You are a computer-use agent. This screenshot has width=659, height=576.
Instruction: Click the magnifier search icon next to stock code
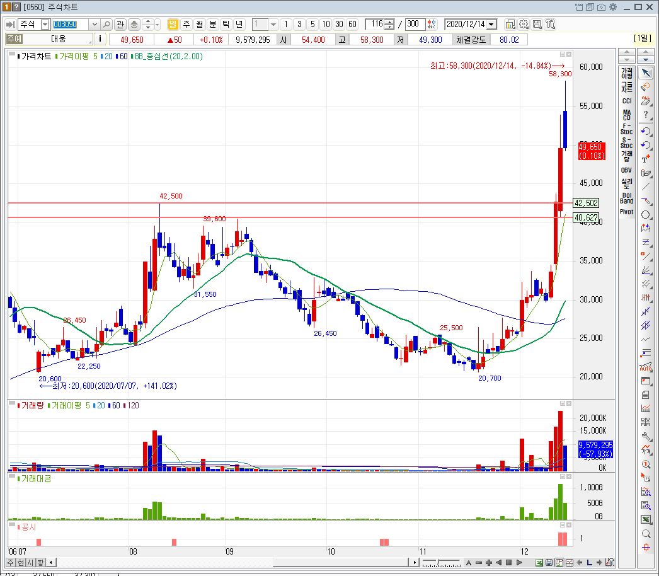pyautogui.click(x=106, y=25)
